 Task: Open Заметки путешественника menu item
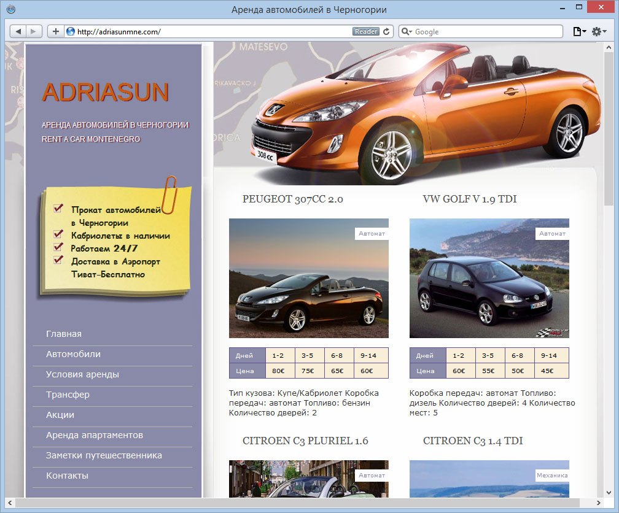(104, 455)
